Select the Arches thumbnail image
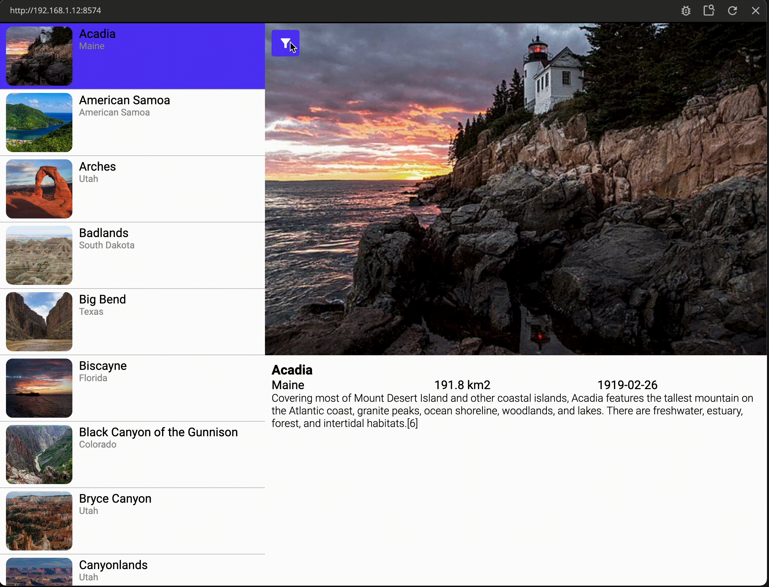This screenshot has width=769, height=587. [x=39, y=189]
